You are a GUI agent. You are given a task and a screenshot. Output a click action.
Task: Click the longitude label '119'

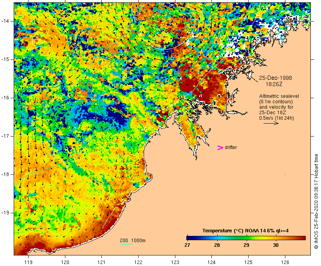tap(28, 262)
